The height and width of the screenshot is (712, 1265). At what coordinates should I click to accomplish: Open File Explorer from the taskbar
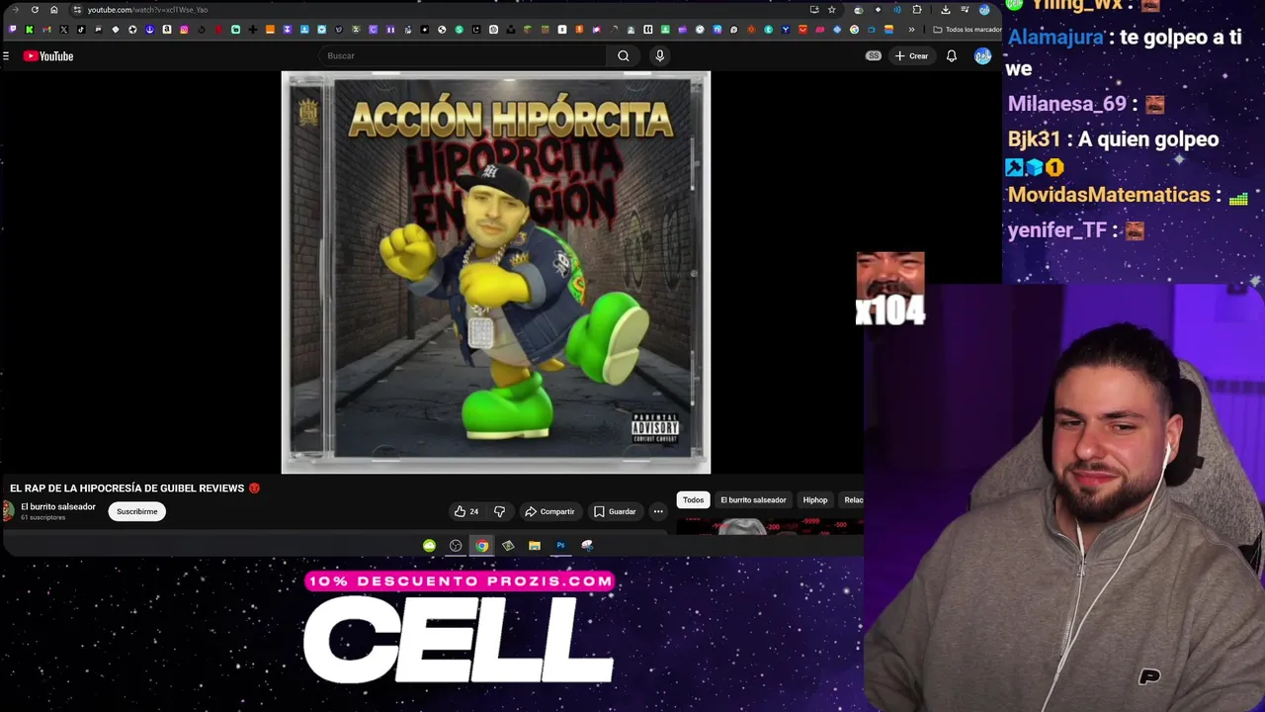[x=535, y=545]
